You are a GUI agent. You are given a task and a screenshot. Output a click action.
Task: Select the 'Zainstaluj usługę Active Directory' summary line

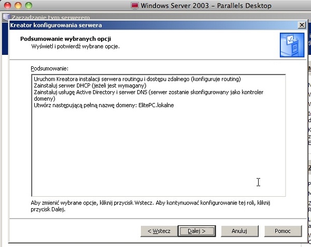pos(149,95)
